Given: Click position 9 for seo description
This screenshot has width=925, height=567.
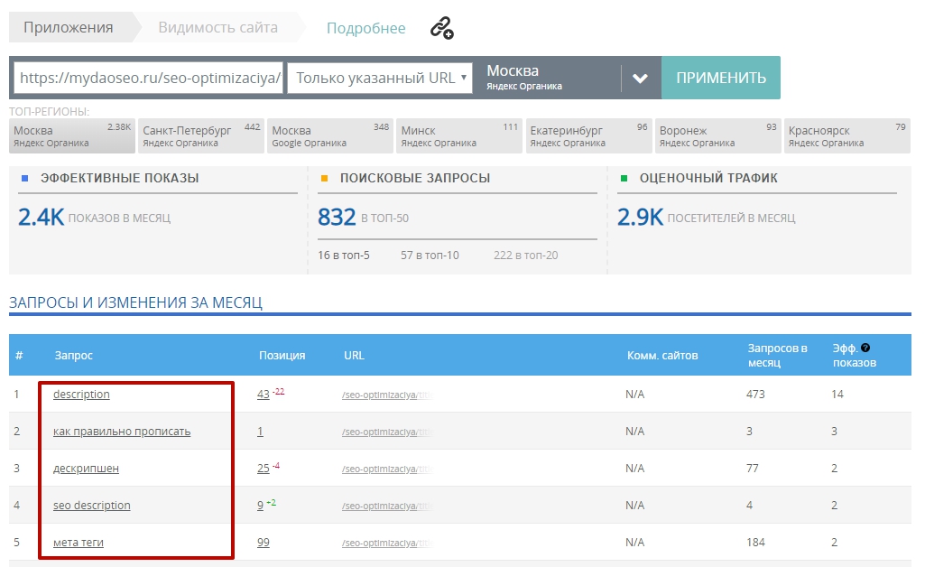Looking at the screenshot, I should point(260,507).
